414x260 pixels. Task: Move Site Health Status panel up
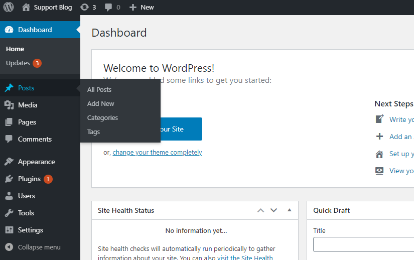click(x=260, y=210)
